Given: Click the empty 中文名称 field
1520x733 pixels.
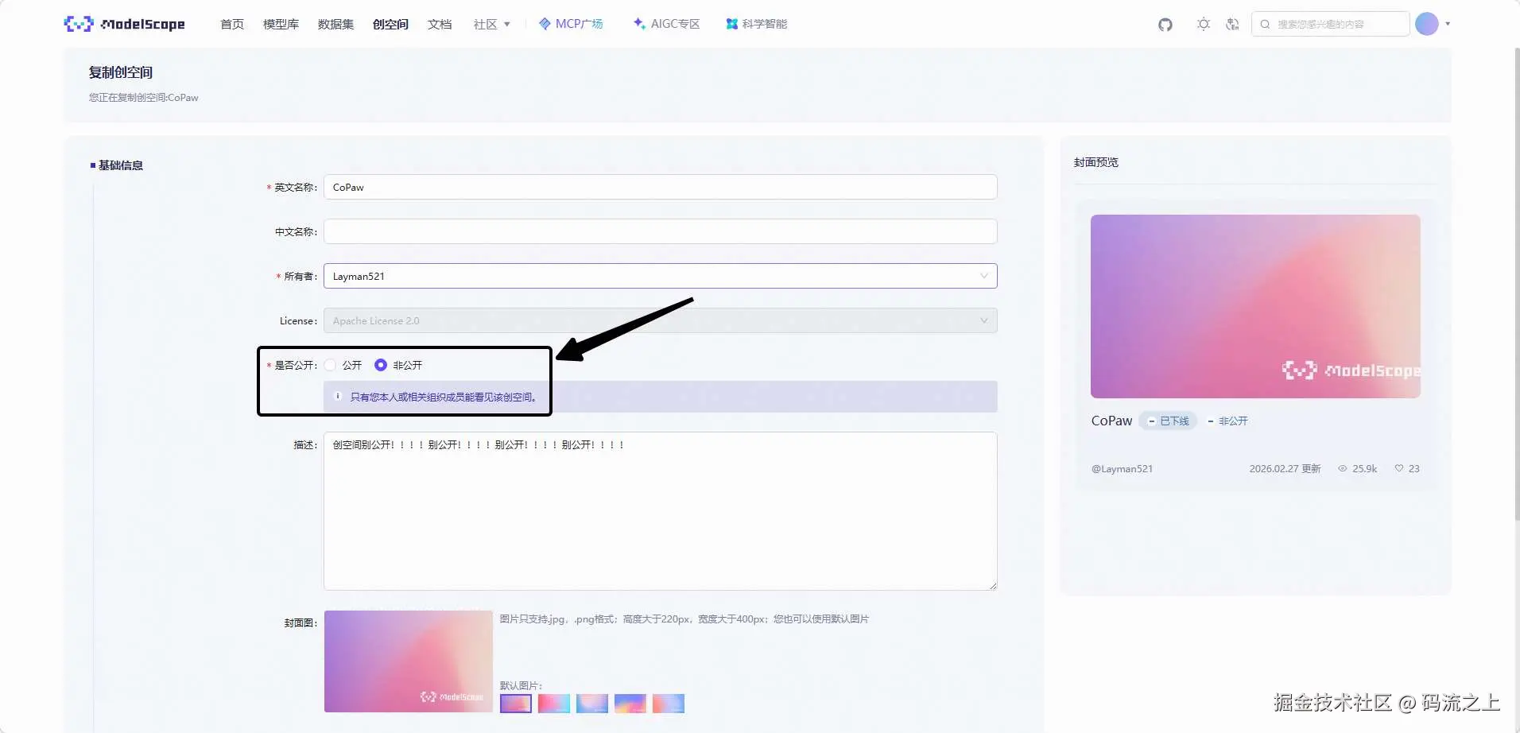Looking at the screenshot, I should (660, 231).
